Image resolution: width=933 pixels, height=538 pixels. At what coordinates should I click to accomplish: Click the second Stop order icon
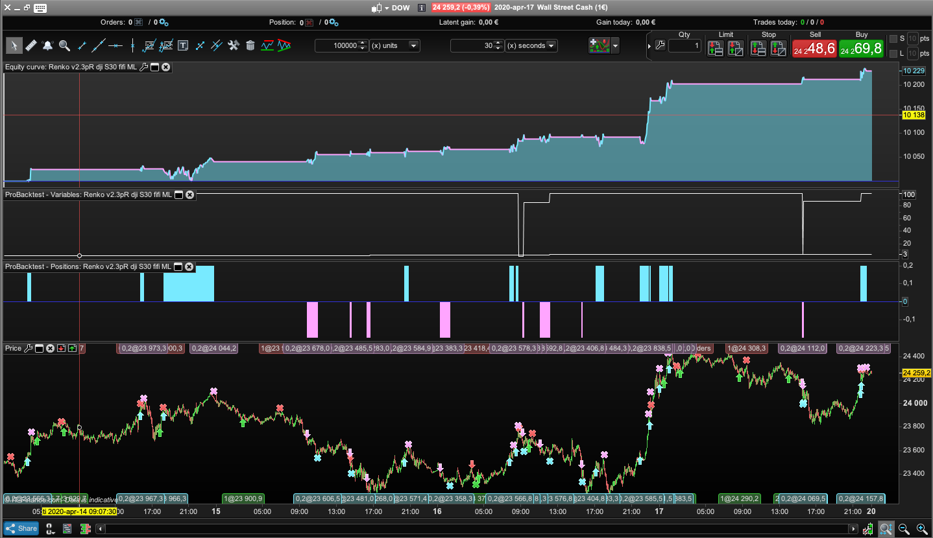pos(779,47)
